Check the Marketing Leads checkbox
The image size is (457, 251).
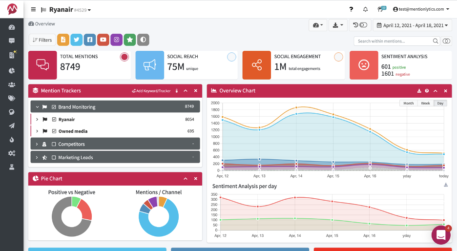point(54,157)
